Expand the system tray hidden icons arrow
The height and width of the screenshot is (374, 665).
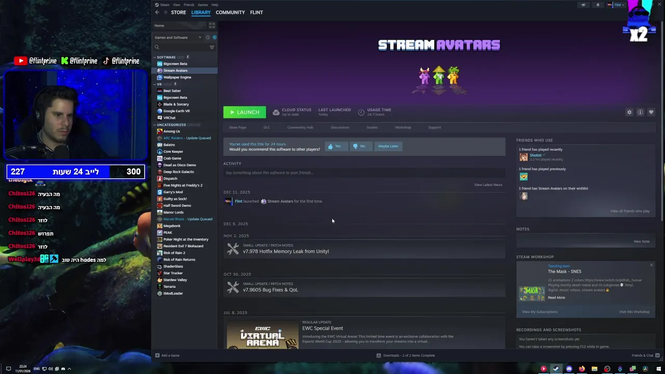69,369
